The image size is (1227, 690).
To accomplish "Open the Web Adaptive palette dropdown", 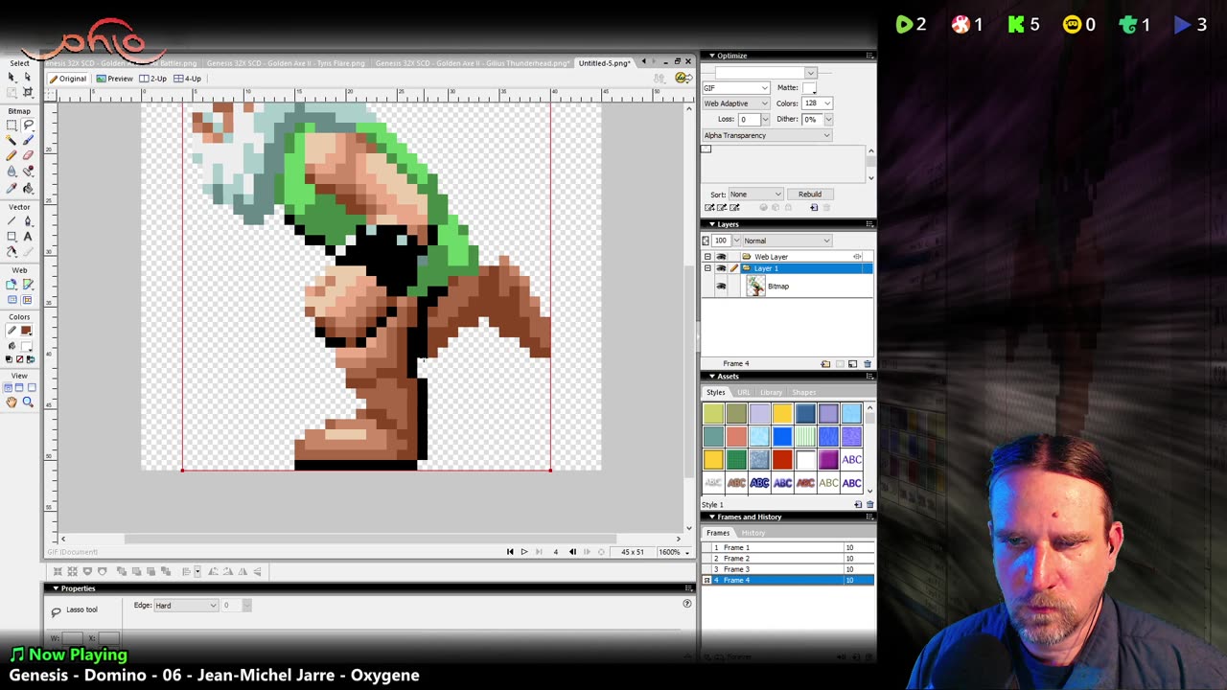I will [736, 103].
